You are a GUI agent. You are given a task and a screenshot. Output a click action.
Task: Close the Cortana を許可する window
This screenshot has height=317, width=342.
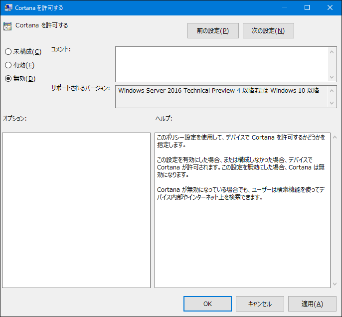tap(330, 7)
